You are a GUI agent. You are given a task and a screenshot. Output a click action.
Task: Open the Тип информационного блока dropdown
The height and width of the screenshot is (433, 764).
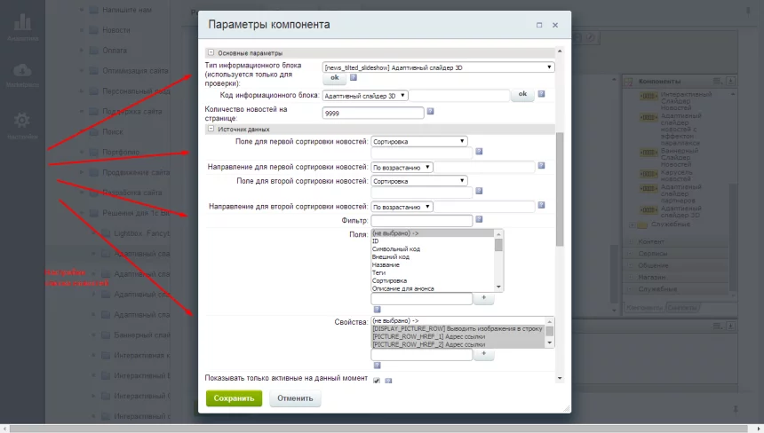coord(438,67)
